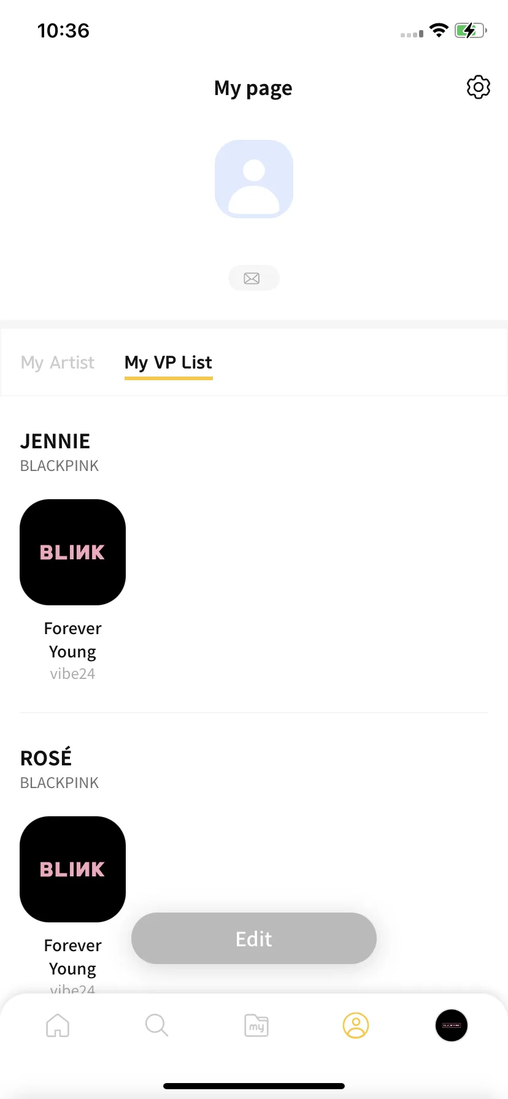Tap the JENNIE section heading
The image size is (508, 1099).
click(55, 442)
